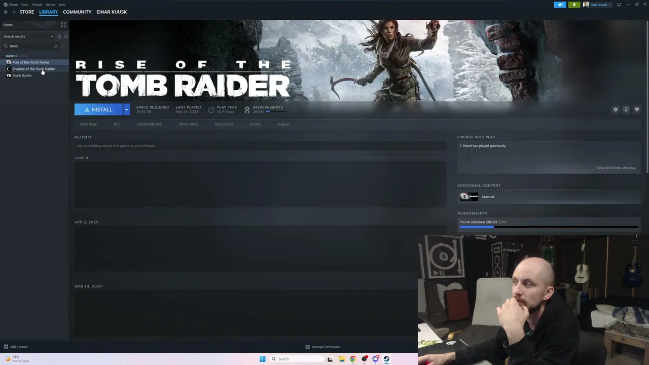Viewport: 649px width, 365px height.
Task: Open the weather widget on taskbar
Action: pos(17,359)
